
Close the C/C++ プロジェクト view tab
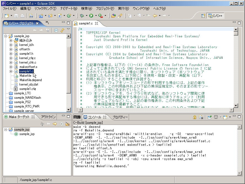[37, 23]
